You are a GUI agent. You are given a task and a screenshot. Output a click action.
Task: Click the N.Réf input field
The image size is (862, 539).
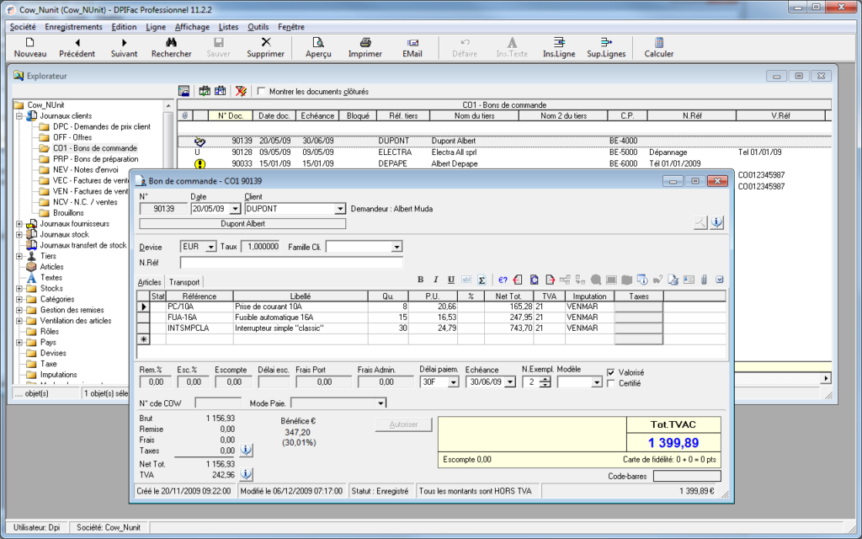291,263
